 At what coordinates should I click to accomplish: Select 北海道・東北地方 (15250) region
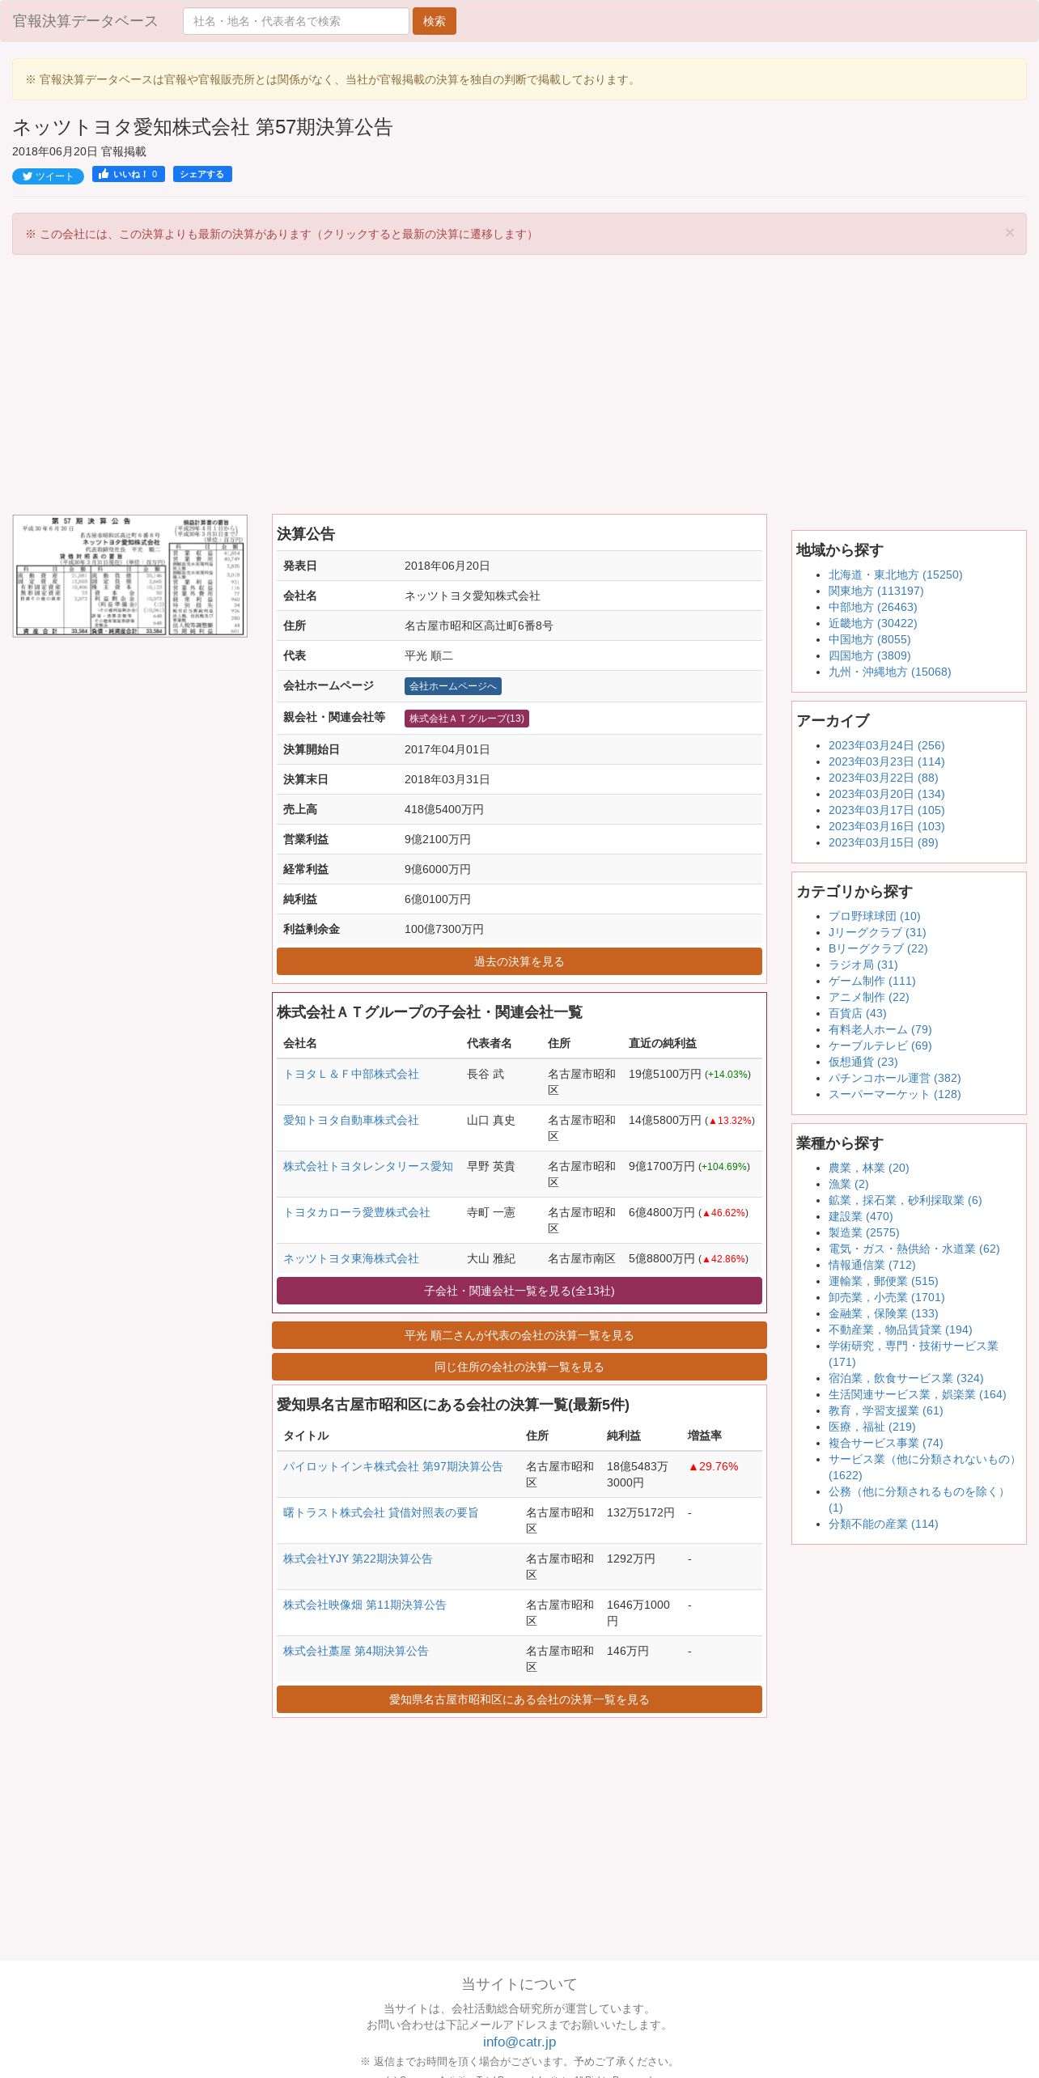[x=895, y=575]
